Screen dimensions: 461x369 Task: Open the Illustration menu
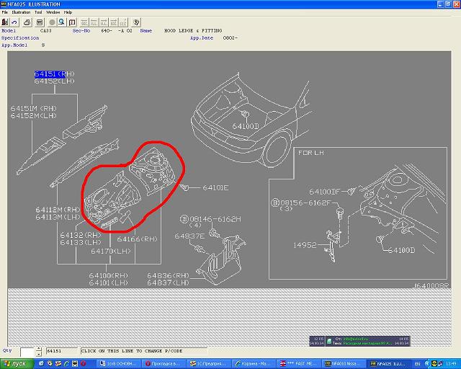(20, 12)
